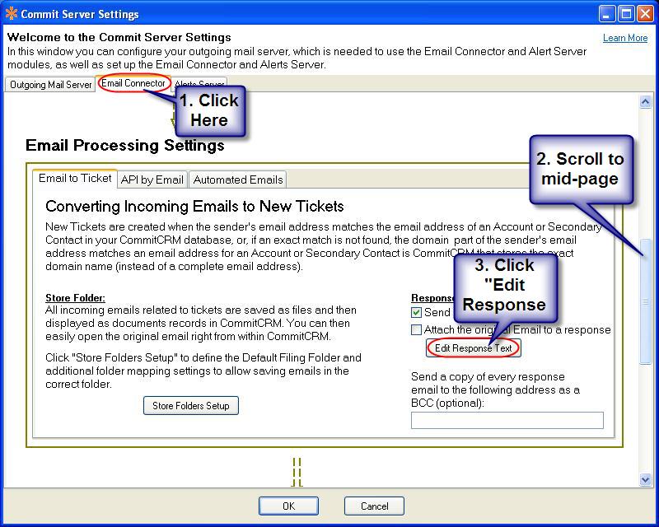
Task: Click the BCC email address input field
Action: click(507, 421)
